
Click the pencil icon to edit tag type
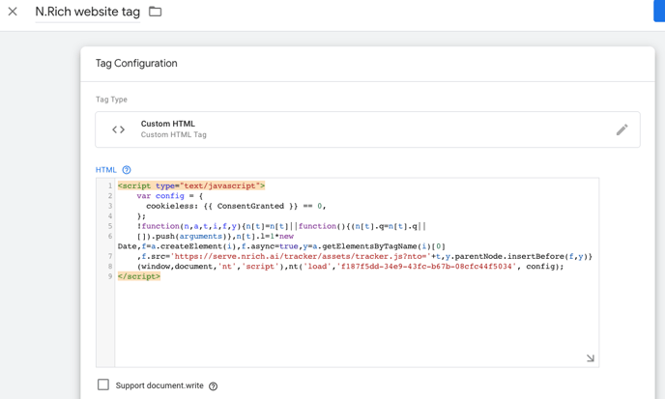pos(622,129)
